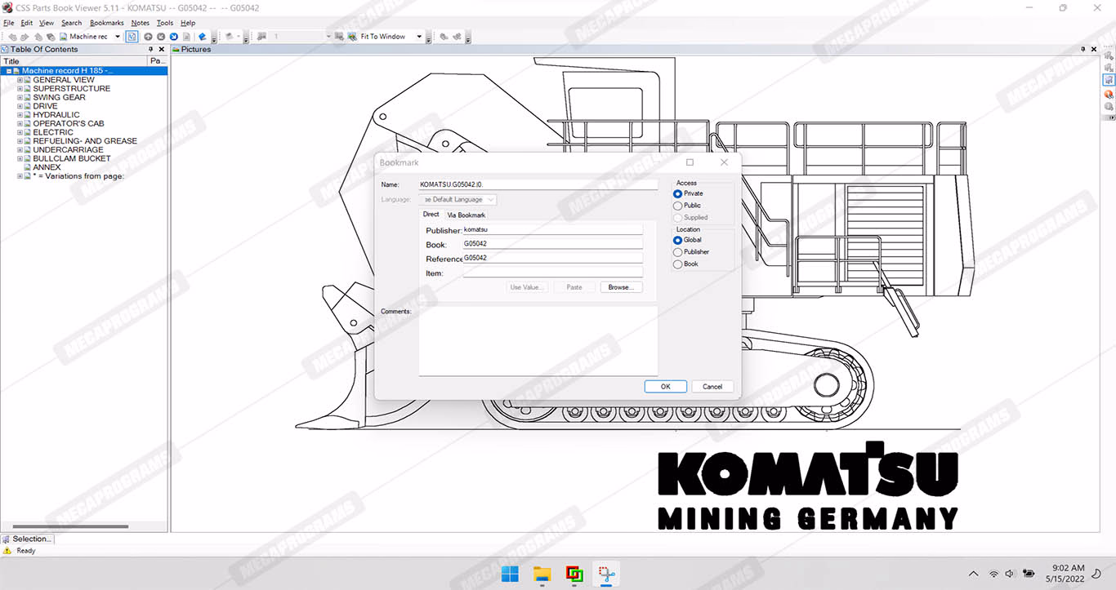Open the Snipping Tool in the taskbar

tap(606, 574)
